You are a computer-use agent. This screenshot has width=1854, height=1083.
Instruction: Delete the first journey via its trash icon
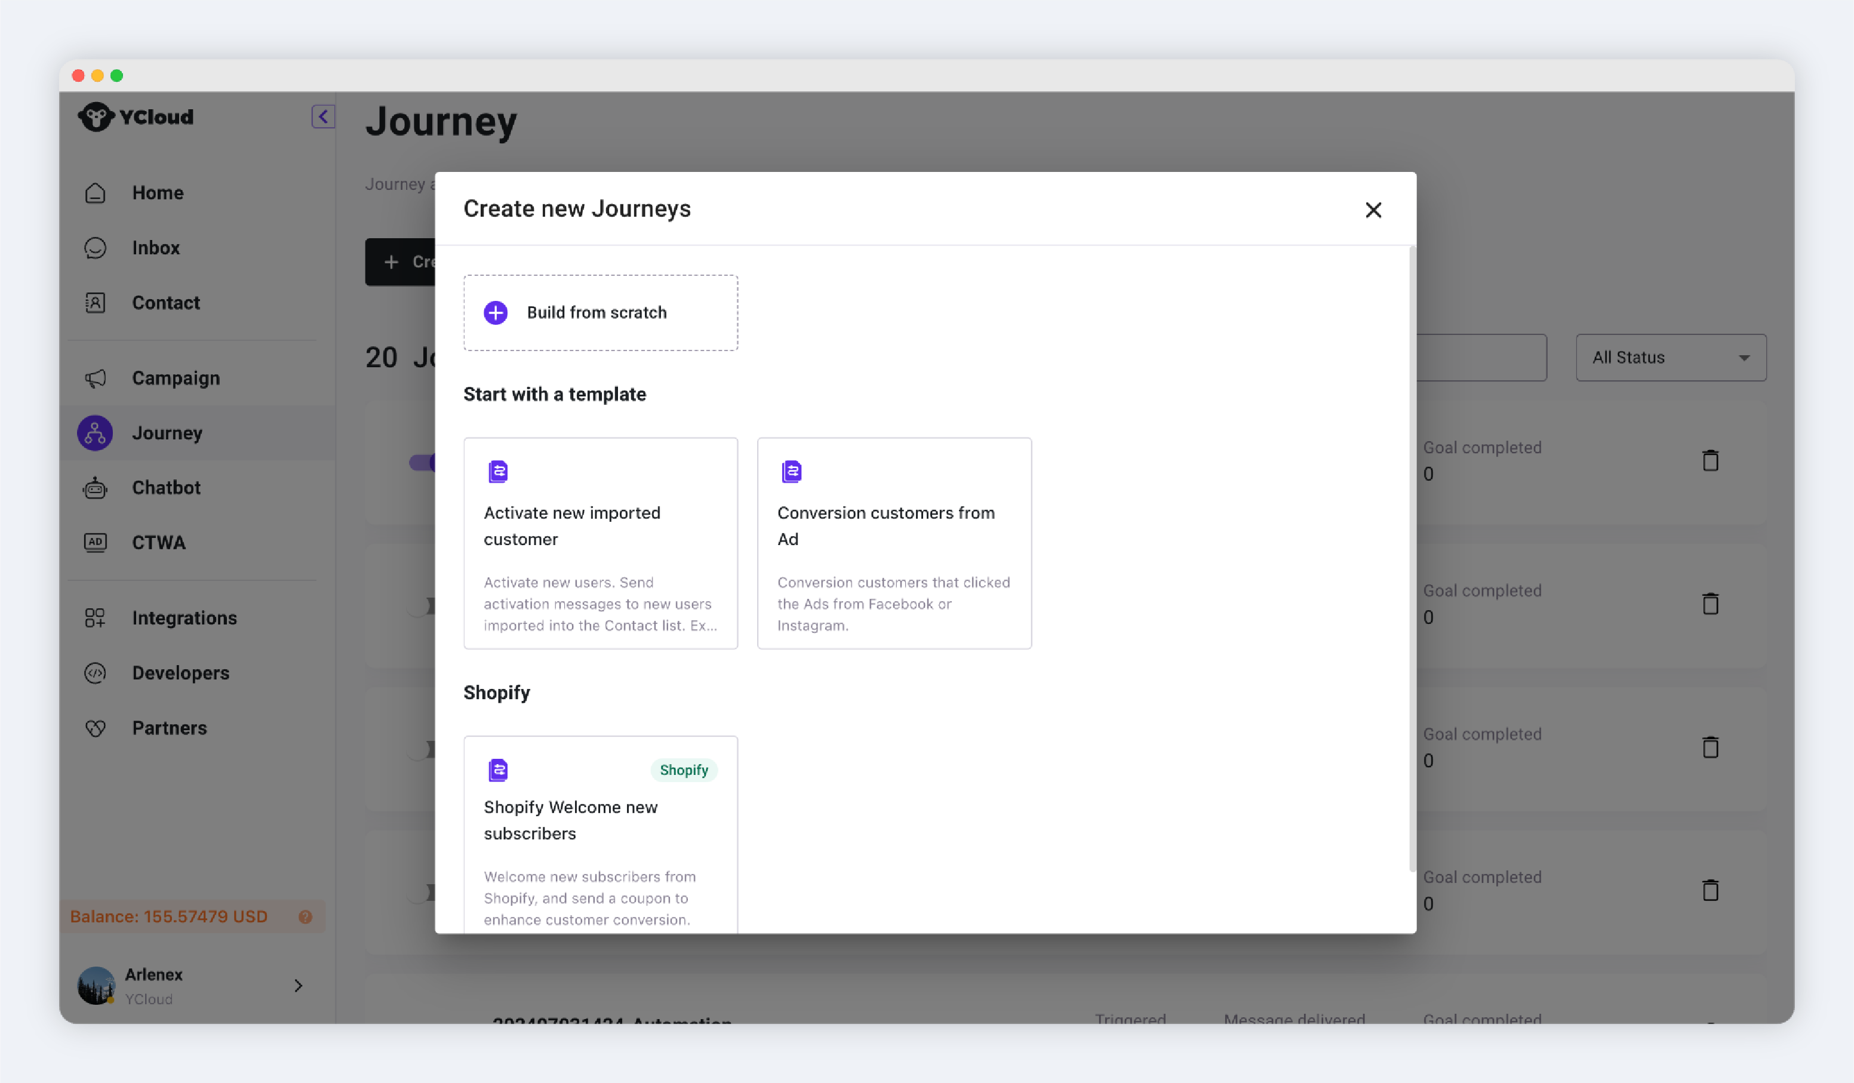tap(1711, 460)
